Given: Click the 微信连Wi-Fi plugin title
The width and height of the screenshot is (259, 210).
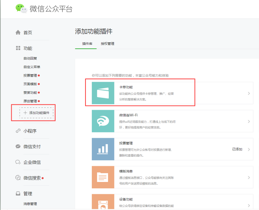Looking at the screenshot, I should point(128,115).
